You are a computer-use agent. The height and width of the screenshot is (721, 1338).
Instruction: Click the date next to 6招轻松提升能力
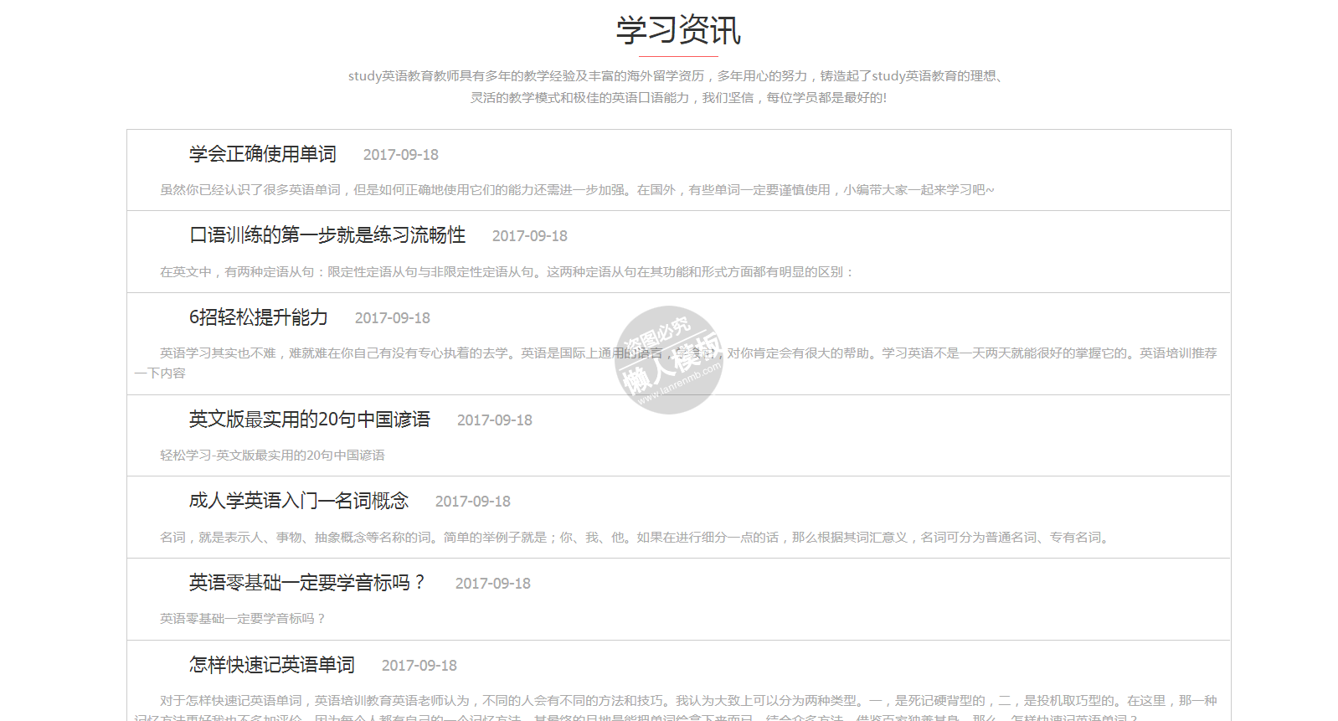click(x=392, y=318)
